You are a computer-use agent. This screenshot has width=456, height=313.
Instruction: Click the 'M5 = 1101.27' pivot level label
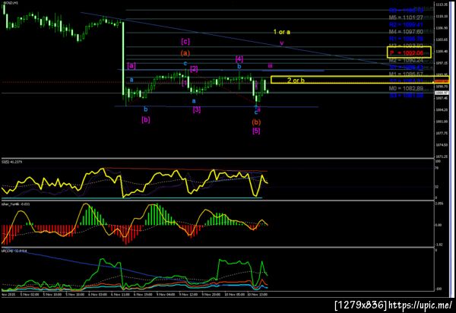pyautogui.click(x=406, y=17)
